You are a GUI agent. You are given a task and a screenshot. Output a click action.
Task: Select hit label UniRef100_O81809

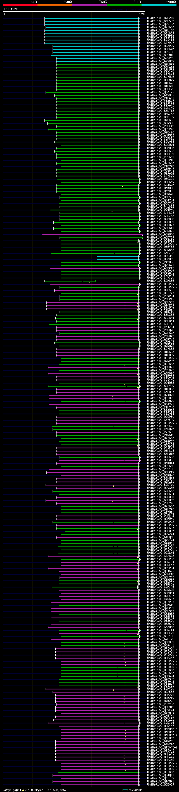pyautogui.click(x=161, y=33)
